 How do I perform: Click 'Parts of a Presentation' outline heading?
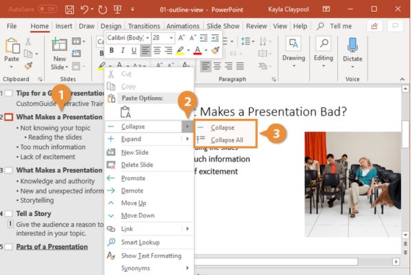tap(52, 247)
